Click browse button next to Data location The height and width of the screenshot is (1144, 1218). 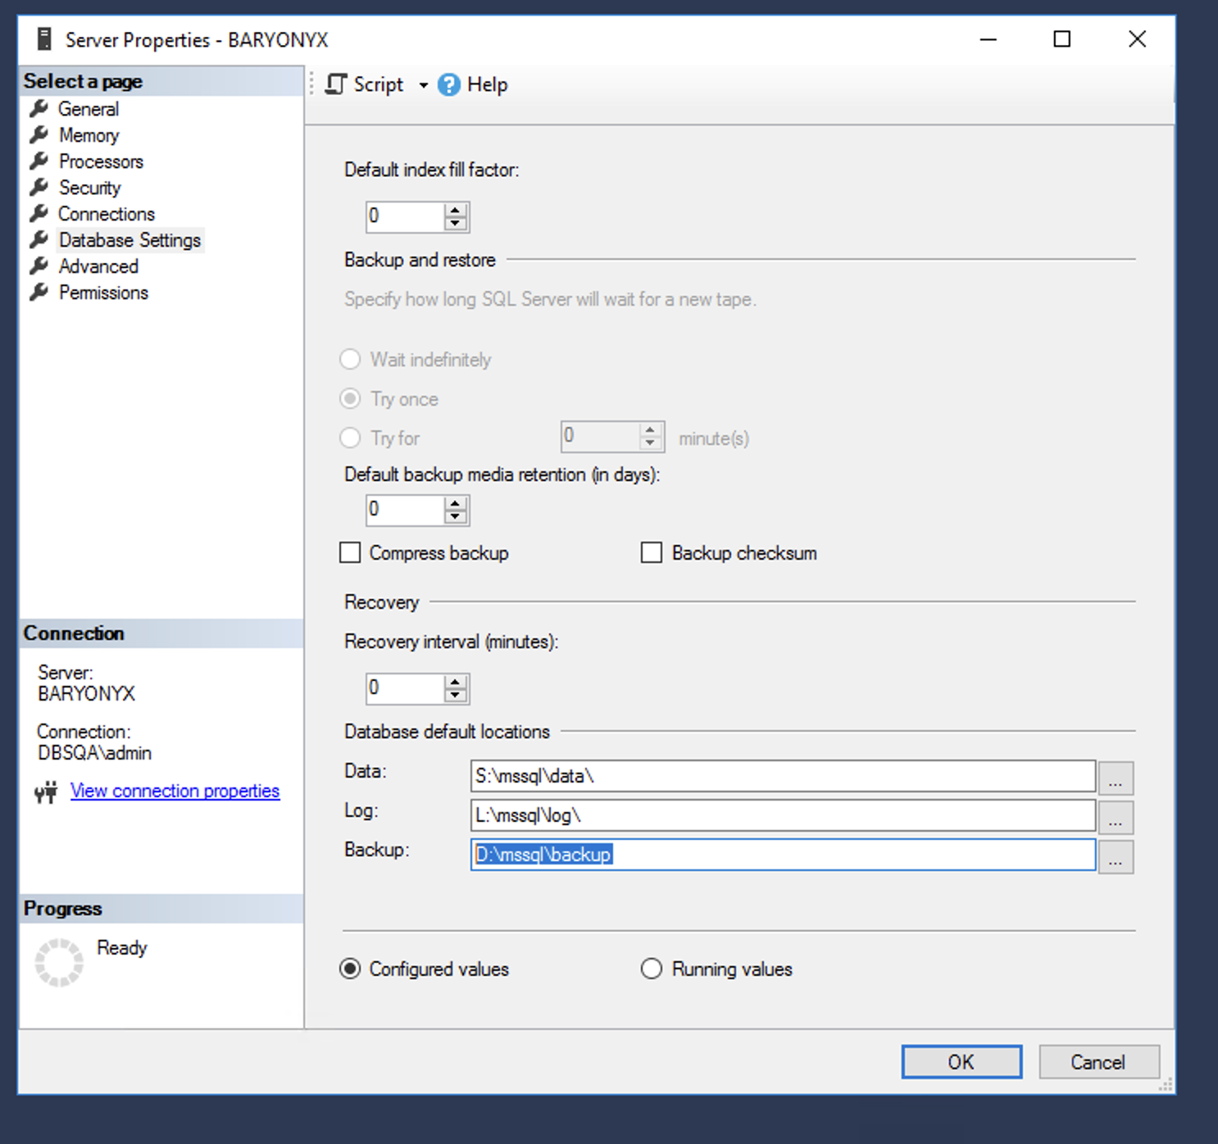click(x=1116, y=779)
